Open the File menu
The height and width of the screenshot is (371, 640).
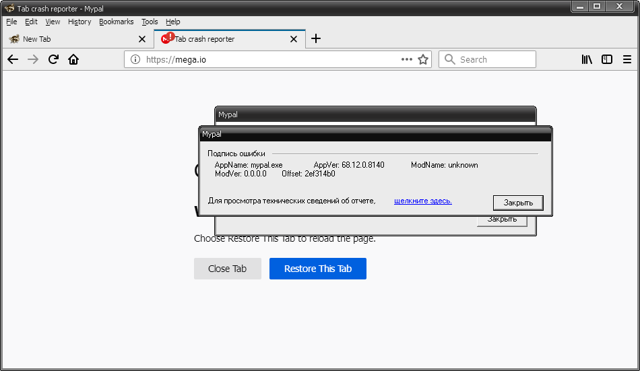[x=11, y=22]
